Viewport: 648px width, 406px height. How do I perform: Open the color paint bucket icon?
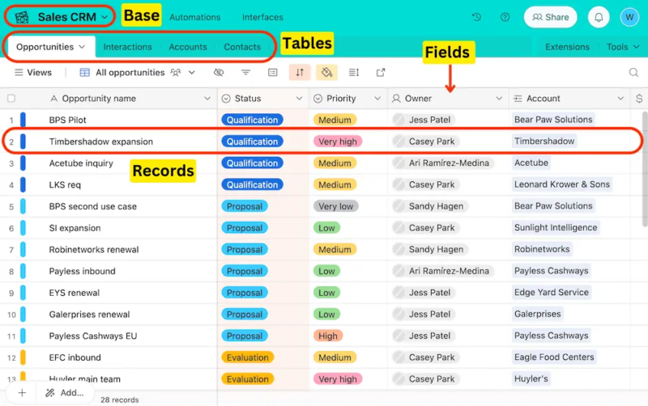click(x=326, y=73)
